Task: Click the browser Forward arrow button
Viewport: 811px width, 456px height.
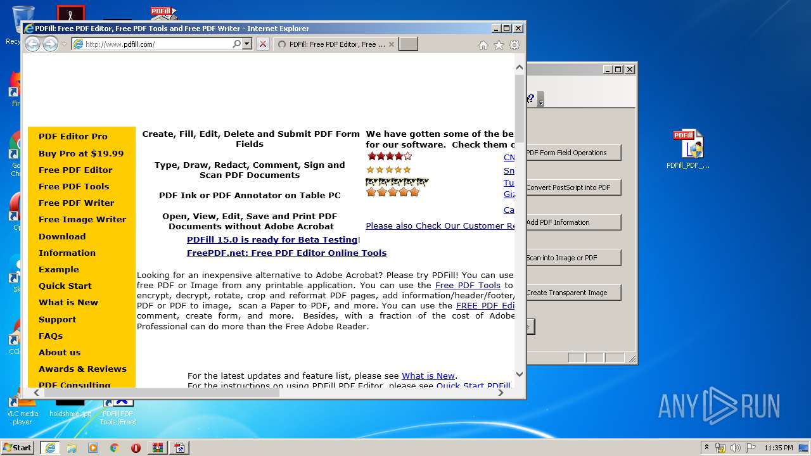Action: pyautogui.click(x=50, y=44)
